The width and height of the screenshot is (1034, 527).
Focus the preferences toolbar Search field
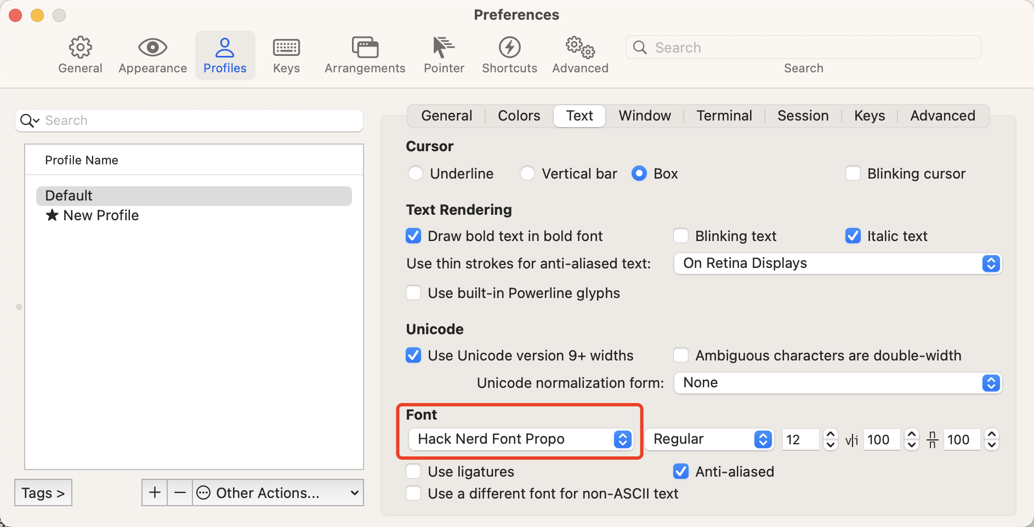click(x=803, y=48)
